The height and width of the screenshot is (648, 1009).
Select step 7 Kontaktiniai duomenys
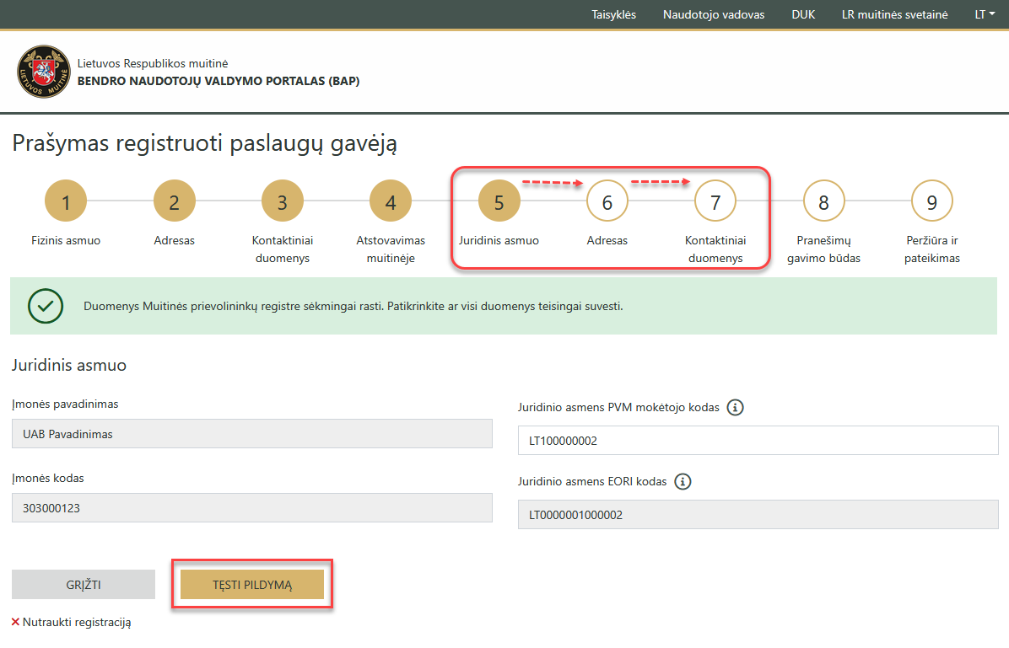click(715, 201)
